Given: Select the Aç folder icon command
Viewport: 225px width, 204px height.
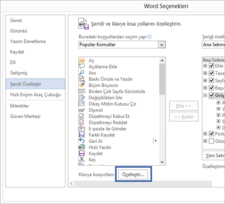Looking at the screenshot, I should point(82,60).
